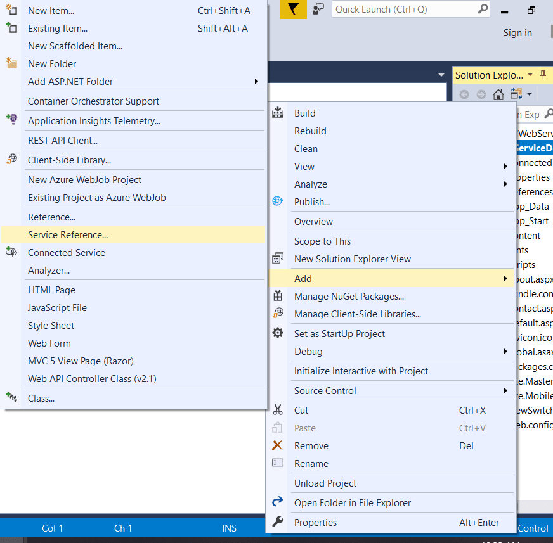The width and height of the screenshot is (553, 543).
Task: Add Web API Controller Class (v2.1)
Action: point(133,378)
